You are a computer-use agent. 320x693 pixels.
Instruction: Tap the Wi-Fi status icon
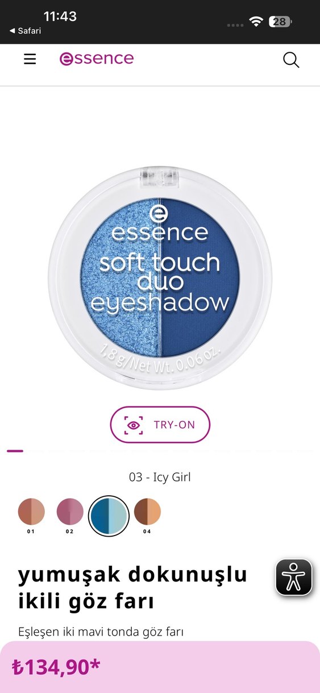(256, 22)
